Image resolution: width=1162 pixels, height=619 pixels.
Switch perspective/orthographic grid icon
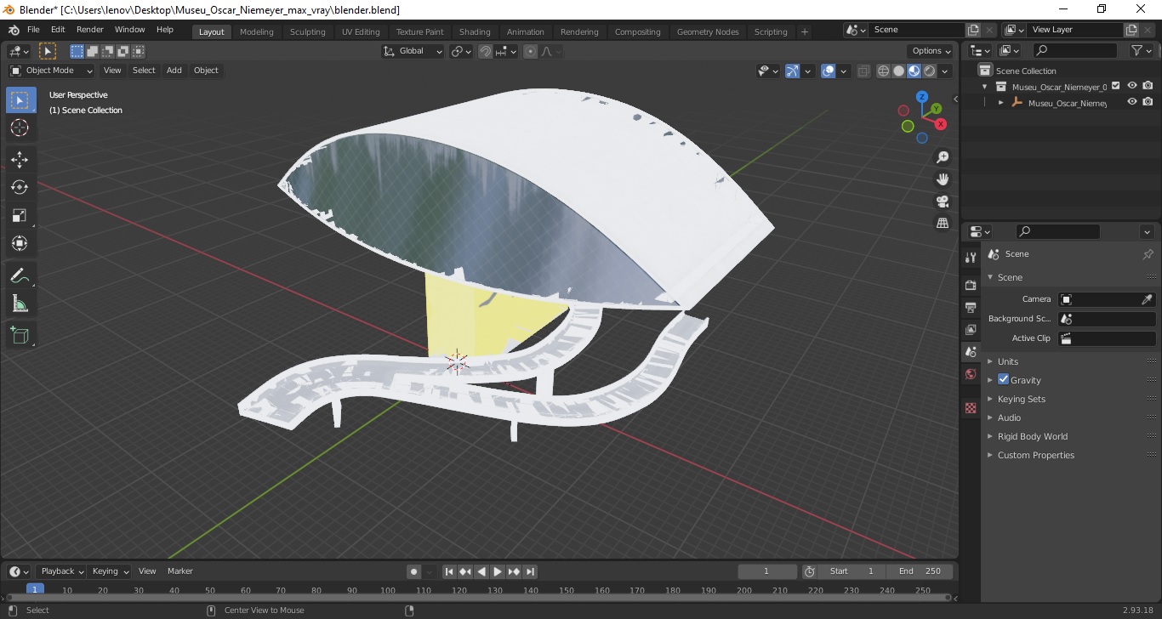[x=943, y=223]
